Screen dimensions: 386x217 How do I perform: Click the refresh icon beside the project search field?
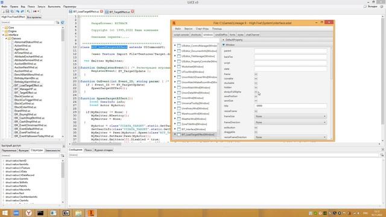pos(63,22)
